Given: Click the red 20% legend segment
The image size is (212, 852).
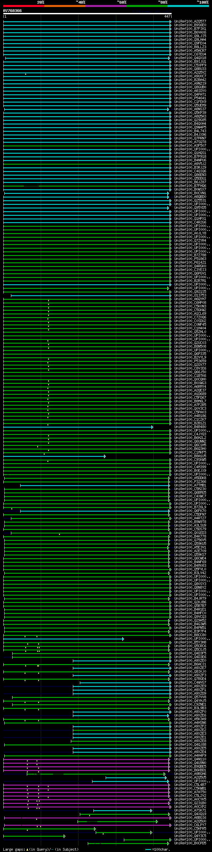Looking at the screenshot, I should (x=24, y=6).
